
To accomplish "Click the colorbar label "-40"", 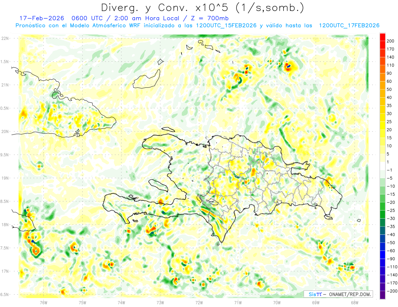I will [391, 235].
